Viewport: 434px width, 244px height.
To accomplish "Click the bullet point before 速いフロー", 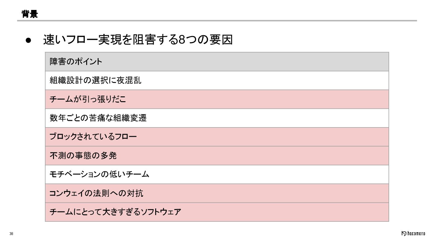I will click(x=28, y=40).
